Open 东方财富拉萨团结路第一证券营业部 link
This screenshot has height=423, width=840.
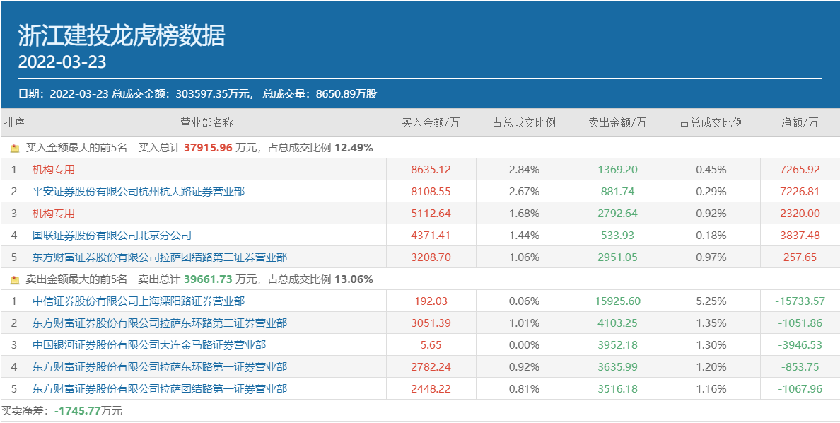click(x=160, y=389)
